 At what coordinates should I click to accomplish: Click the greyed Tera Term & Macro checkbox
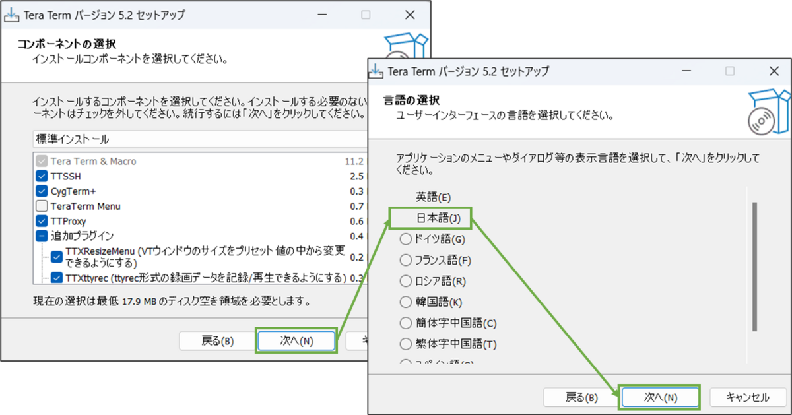tap(42, 161)
